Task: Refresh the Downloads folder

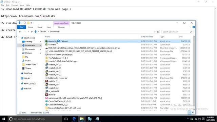Action: [x=158, y=32]
